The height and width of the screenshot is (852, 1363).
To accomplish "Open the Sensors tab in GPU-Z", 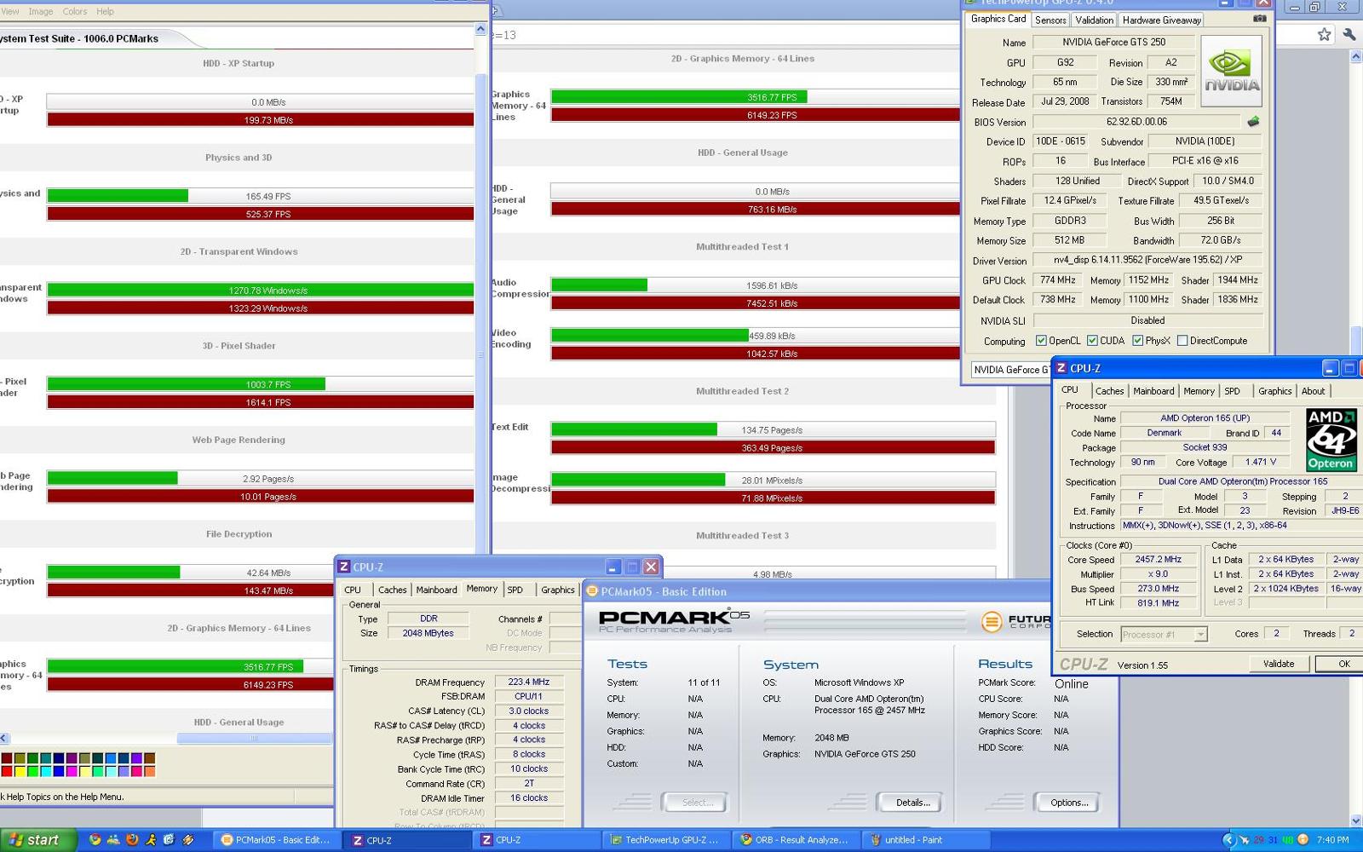I will pos(1050,20).
